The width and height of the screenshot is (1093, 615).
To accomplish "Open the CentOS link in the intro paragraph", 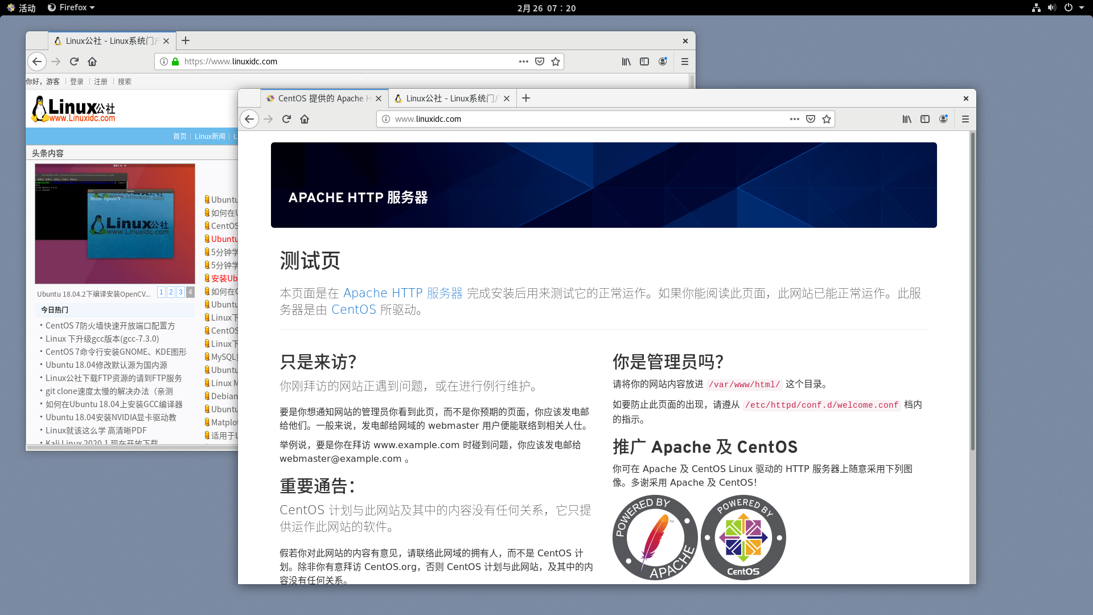I will pyautogui.click(x=354, y=310).
